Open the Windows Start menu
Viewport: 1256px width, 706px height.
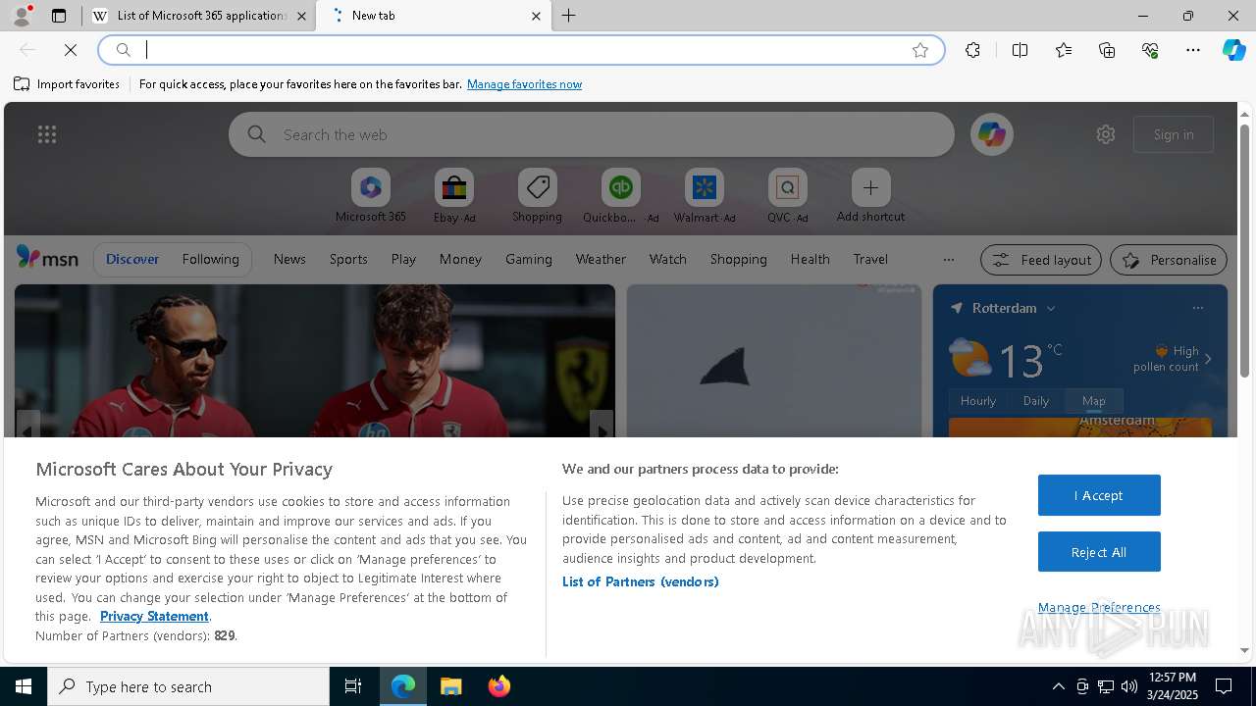(x=24, y=686)
